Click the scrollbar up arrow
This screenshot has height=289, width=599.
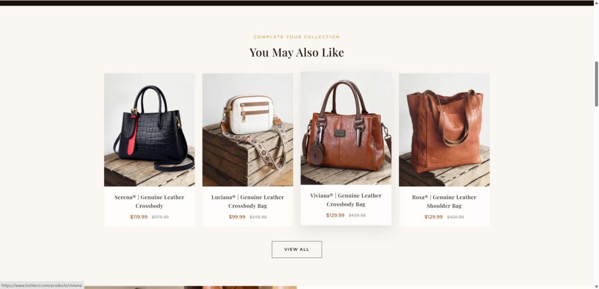click(x=596, y=3)
